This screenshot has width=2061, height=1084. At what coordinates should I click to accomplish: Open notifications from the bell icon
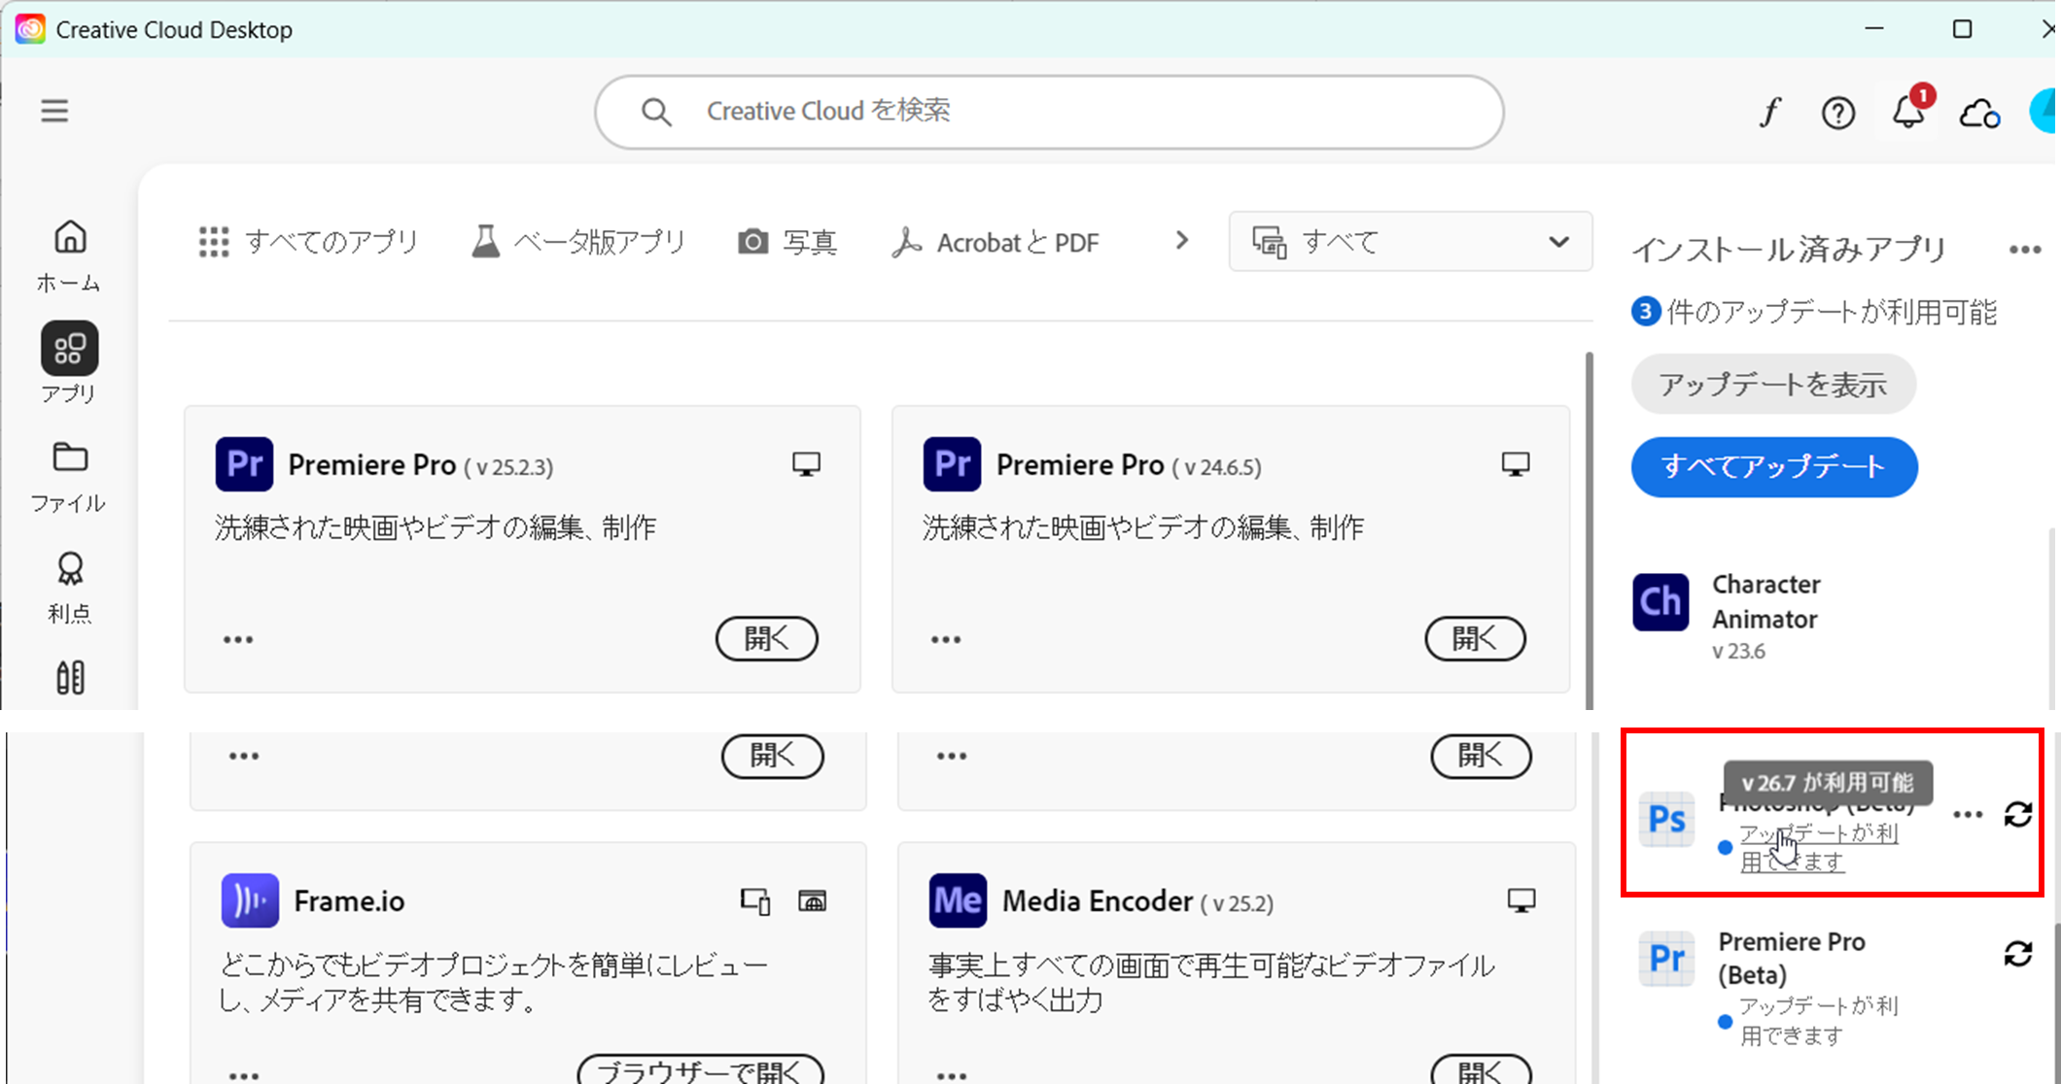[x=1907, y=111]
